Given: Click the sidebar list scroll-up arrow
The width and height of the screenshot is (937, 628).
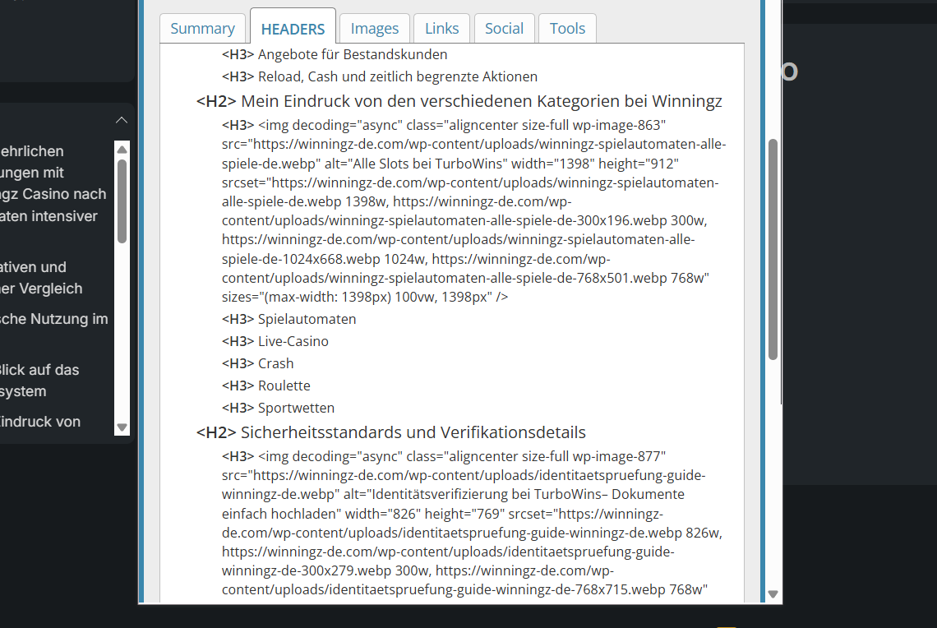Looking at the screenshot, I should (x=122, y=150).
